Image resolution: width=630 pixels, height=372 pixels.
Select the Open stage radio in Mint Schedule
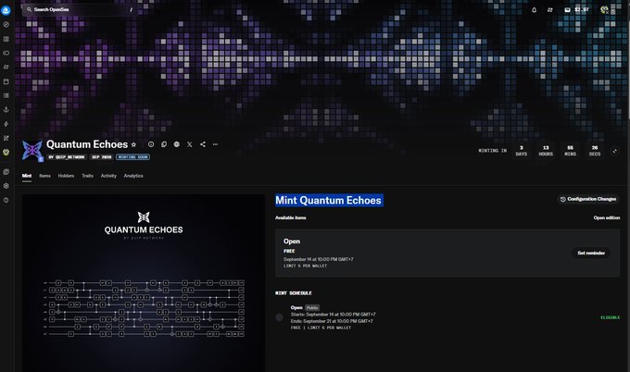pyautogui.click(x=279, y=317)
